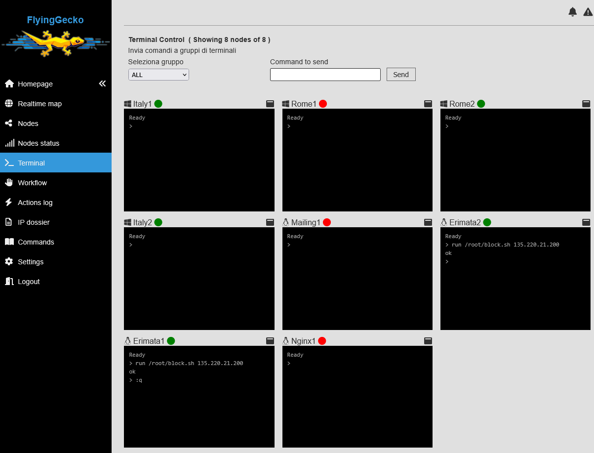Click the Mailing1 red status indicator
This screenshot has height=453, width=594.
[x=327, y=222]
